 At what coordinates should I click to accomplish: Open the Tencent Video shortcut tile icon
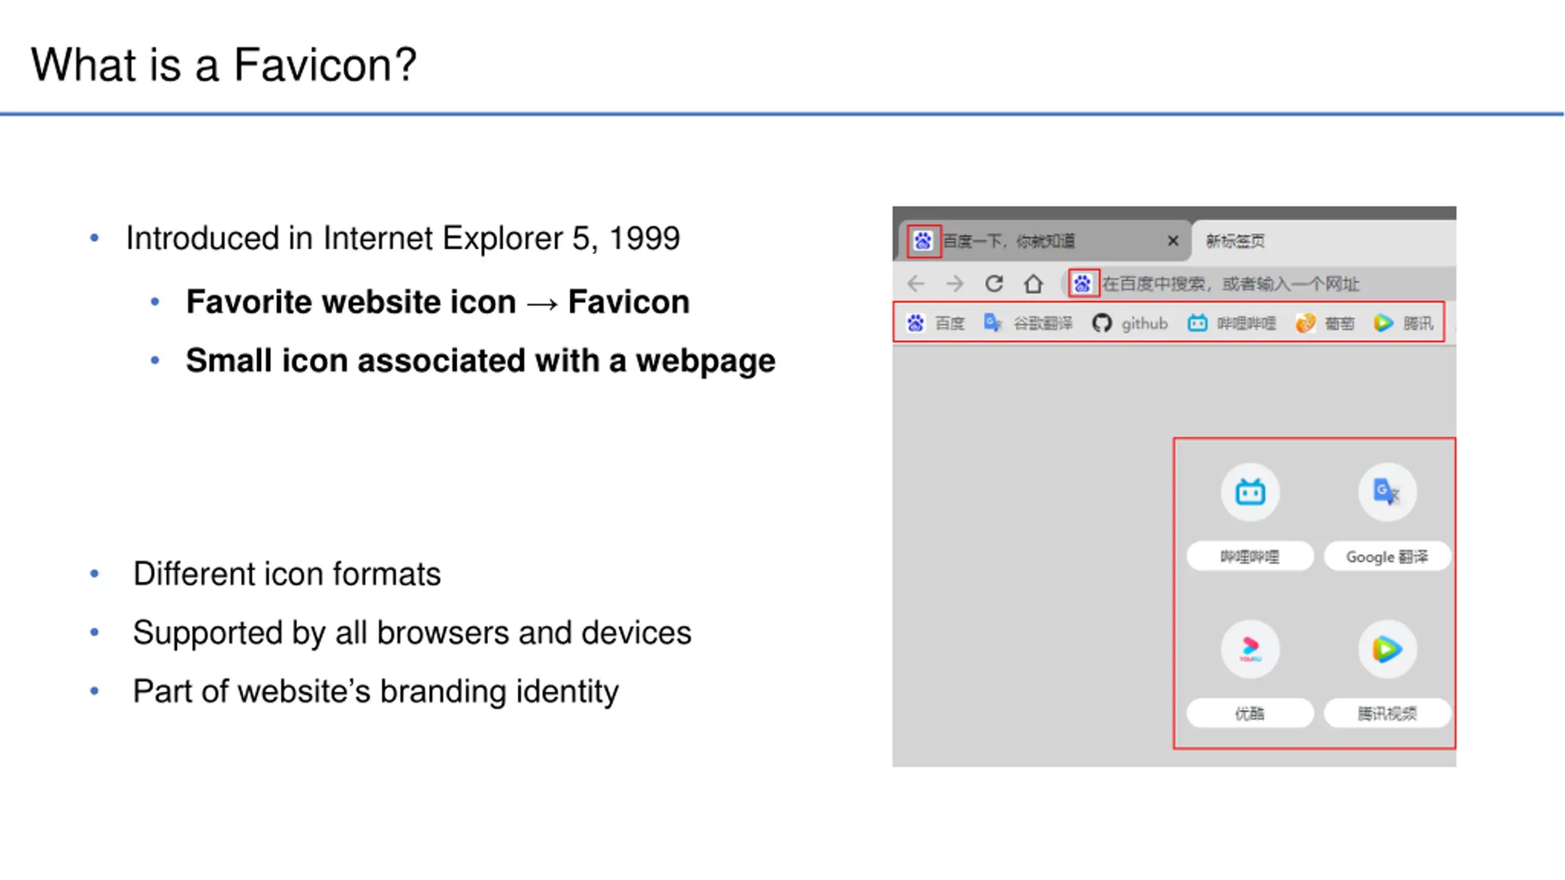point(1387,649)
